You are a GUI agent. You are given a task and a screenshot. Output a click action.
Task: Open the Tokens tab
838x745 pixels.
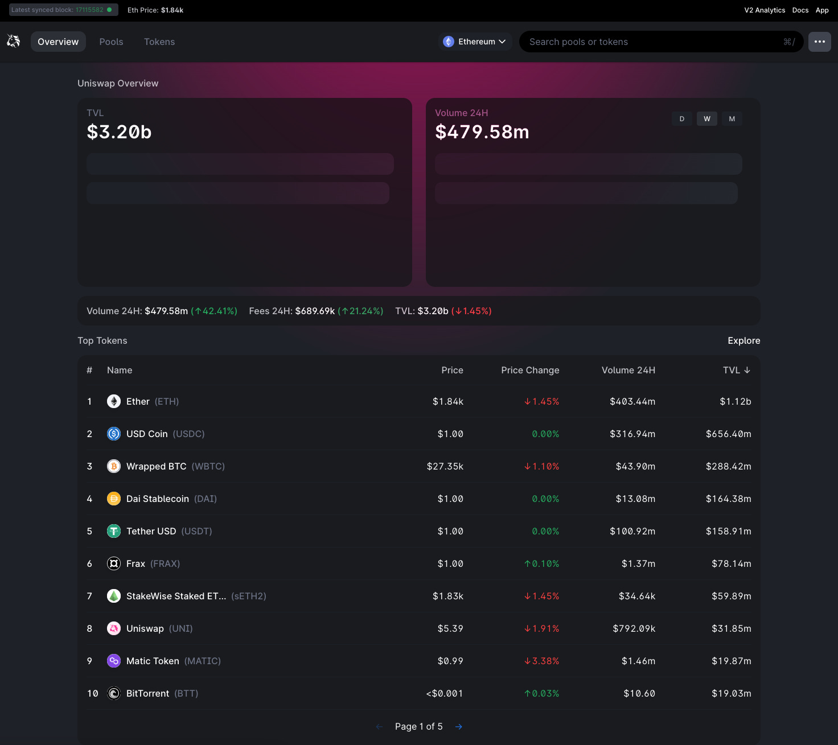(x=159, y=42)
